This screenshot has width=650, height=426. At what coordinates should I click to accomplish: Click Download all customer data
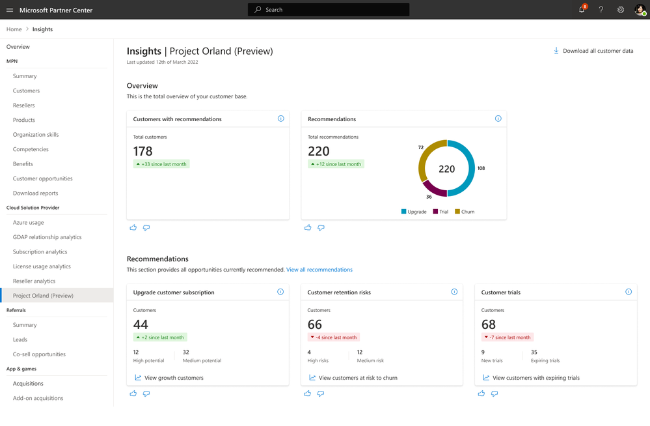coord(598,51)
